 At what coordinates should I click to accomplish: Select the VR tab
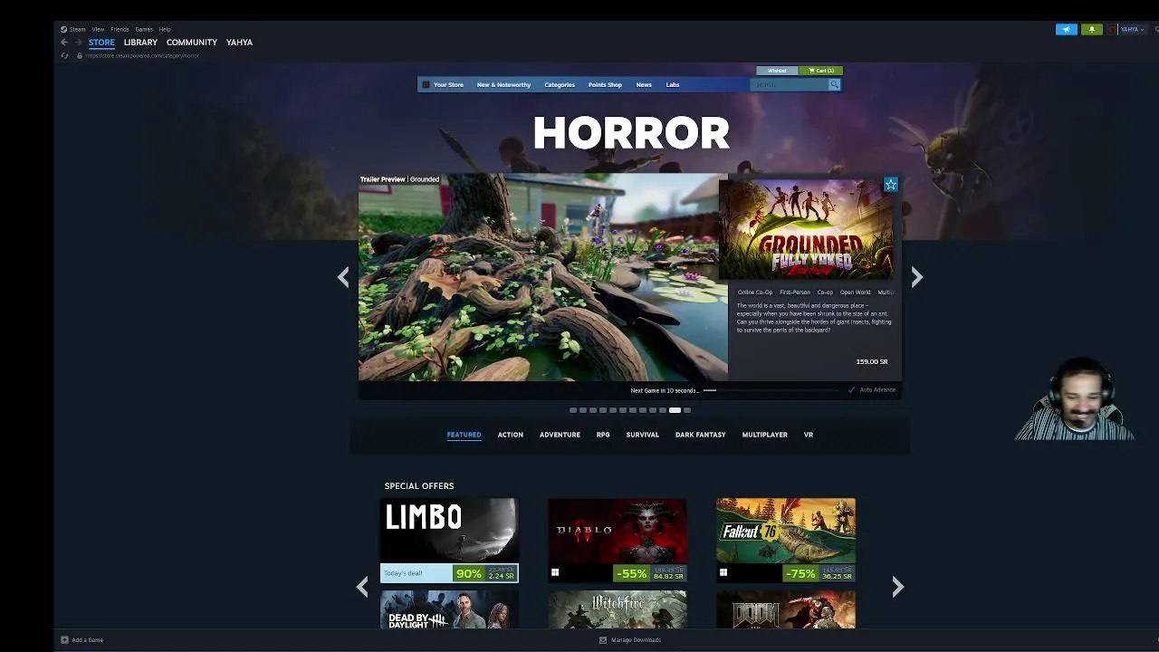(809, 435)
